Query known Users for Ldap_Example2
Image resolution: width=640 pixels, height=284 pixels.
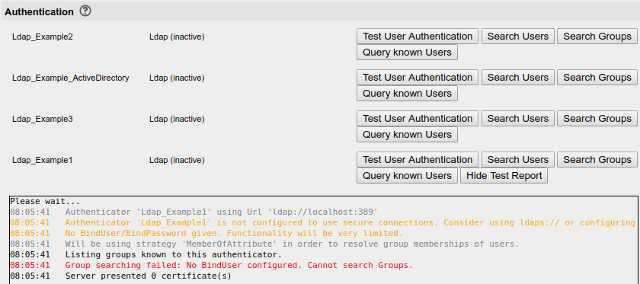tap(407, 53)
